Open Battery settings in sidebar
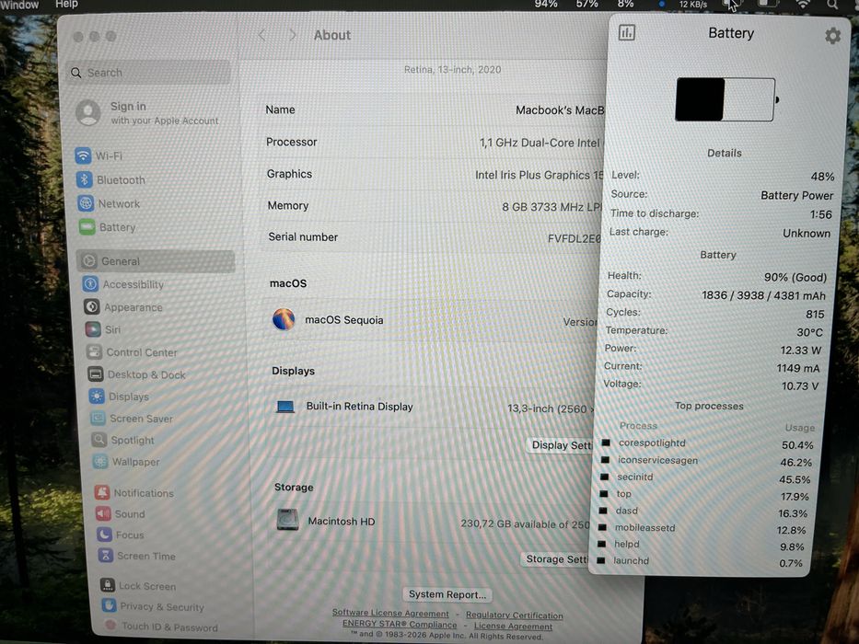This screenshot has width=859, height=644. (x=108, y=226)
